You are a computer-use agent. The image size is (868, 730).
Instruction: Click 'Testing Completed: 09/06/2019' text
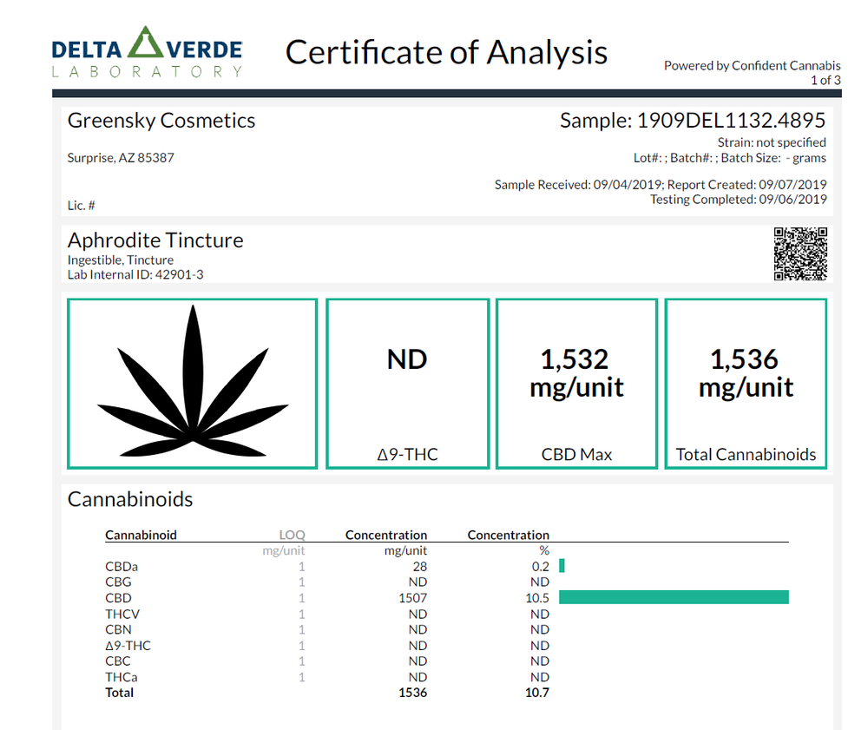tap(739, 200)
